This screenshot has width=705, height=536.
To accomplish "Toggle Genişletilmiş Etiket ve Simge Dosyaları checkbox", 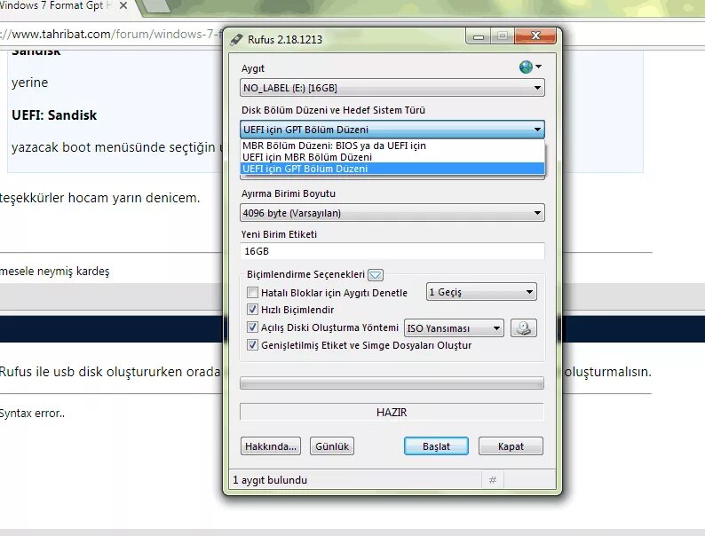I will pyautogui.click(x=253, y=345).
